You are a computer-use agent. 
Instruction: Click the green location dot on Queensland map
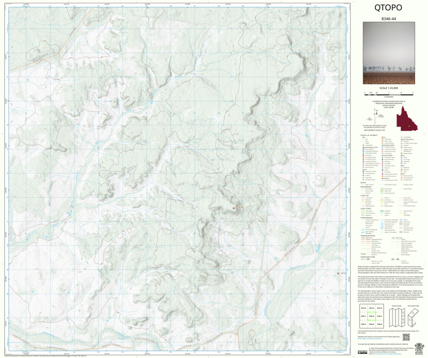click(x=409, y=126)
